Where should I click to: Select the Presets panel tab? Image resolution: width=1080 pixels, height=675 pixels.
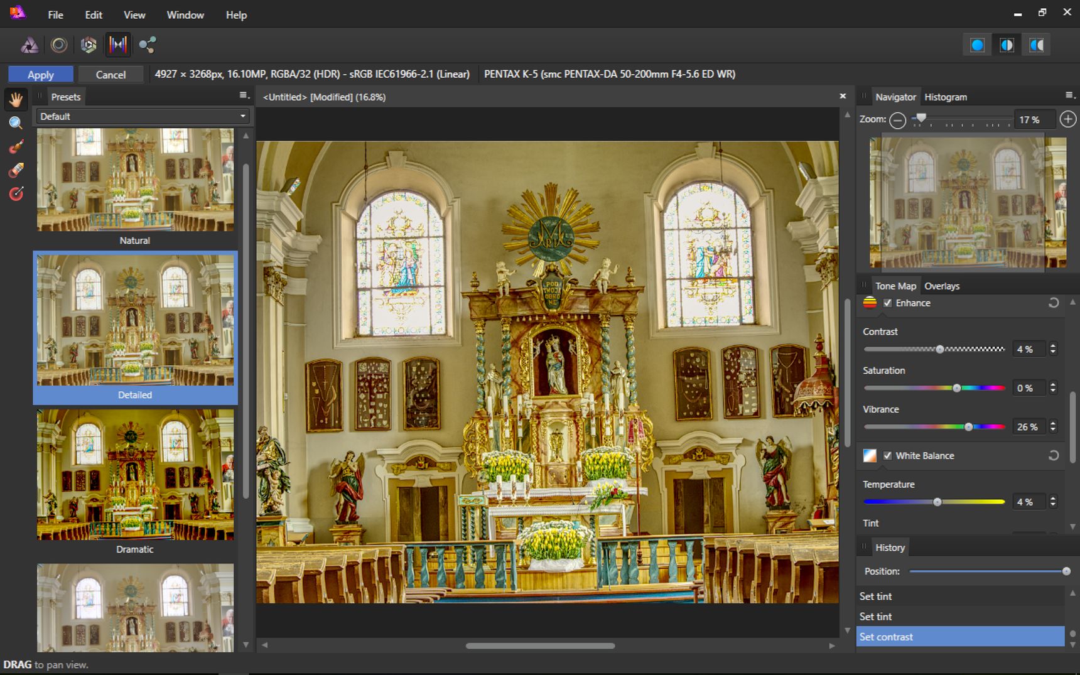66,97
